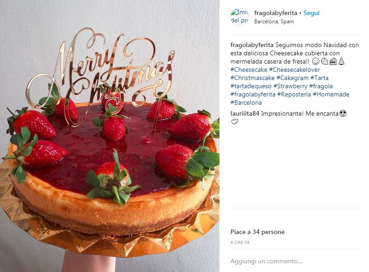
Task: Open the #Cheesecakelover hashtag
Action: [294, 69]
